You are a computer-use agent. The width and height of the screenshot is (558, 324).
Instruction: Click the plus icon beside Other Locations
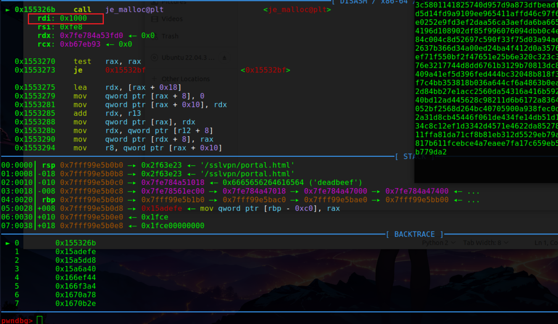(x=153, y=79)
